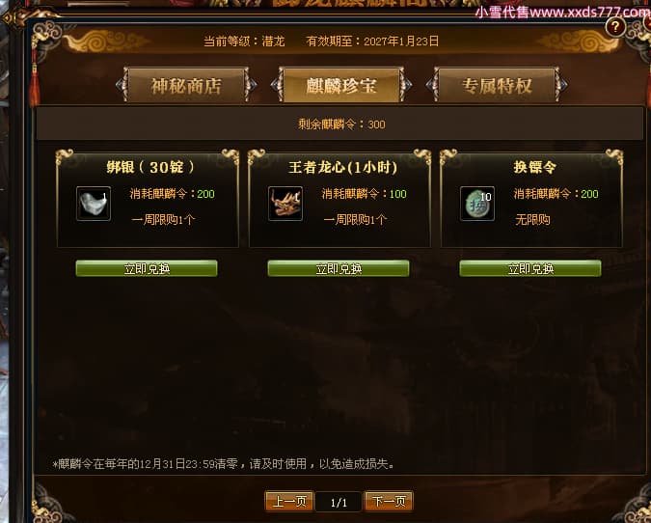Image resolution: width=651 pixels, height=523 pixels.
Task: Click the 换镖令 green token icon
Action: (477, 204)
